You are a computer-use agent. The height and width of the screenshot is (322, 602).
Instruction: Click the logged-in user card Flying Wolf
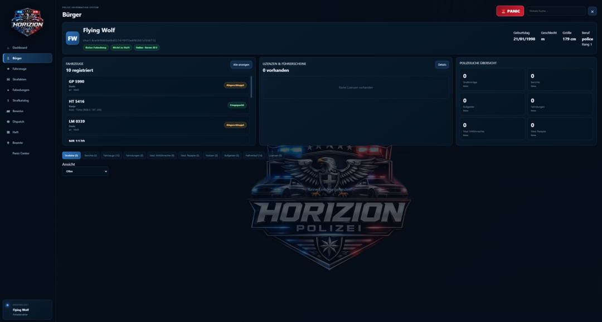(27, 310)
